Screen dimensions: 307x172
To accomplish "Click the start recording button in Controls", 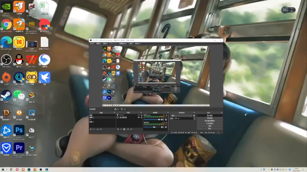I will pos(210,118).
